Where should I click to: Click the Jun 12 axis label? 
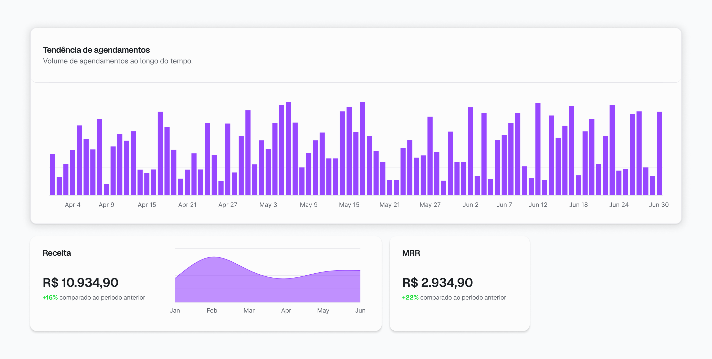pyautogui.click(x=538, y=205)
